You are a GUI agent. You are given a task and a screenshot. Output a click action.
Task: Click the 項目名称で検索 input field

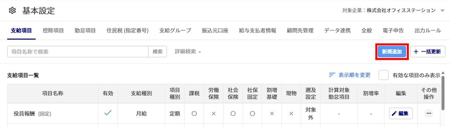(78, 51)
